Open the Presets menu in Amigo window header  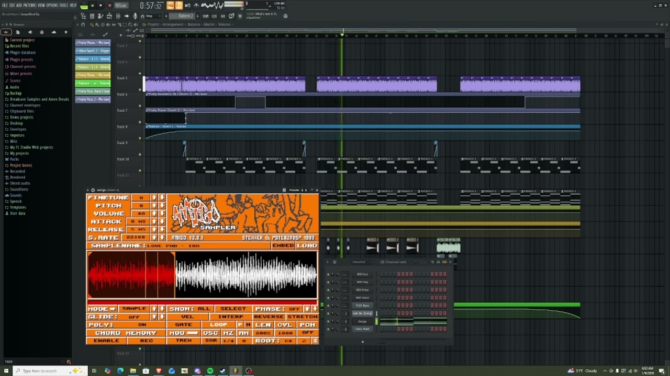[294, 190]
